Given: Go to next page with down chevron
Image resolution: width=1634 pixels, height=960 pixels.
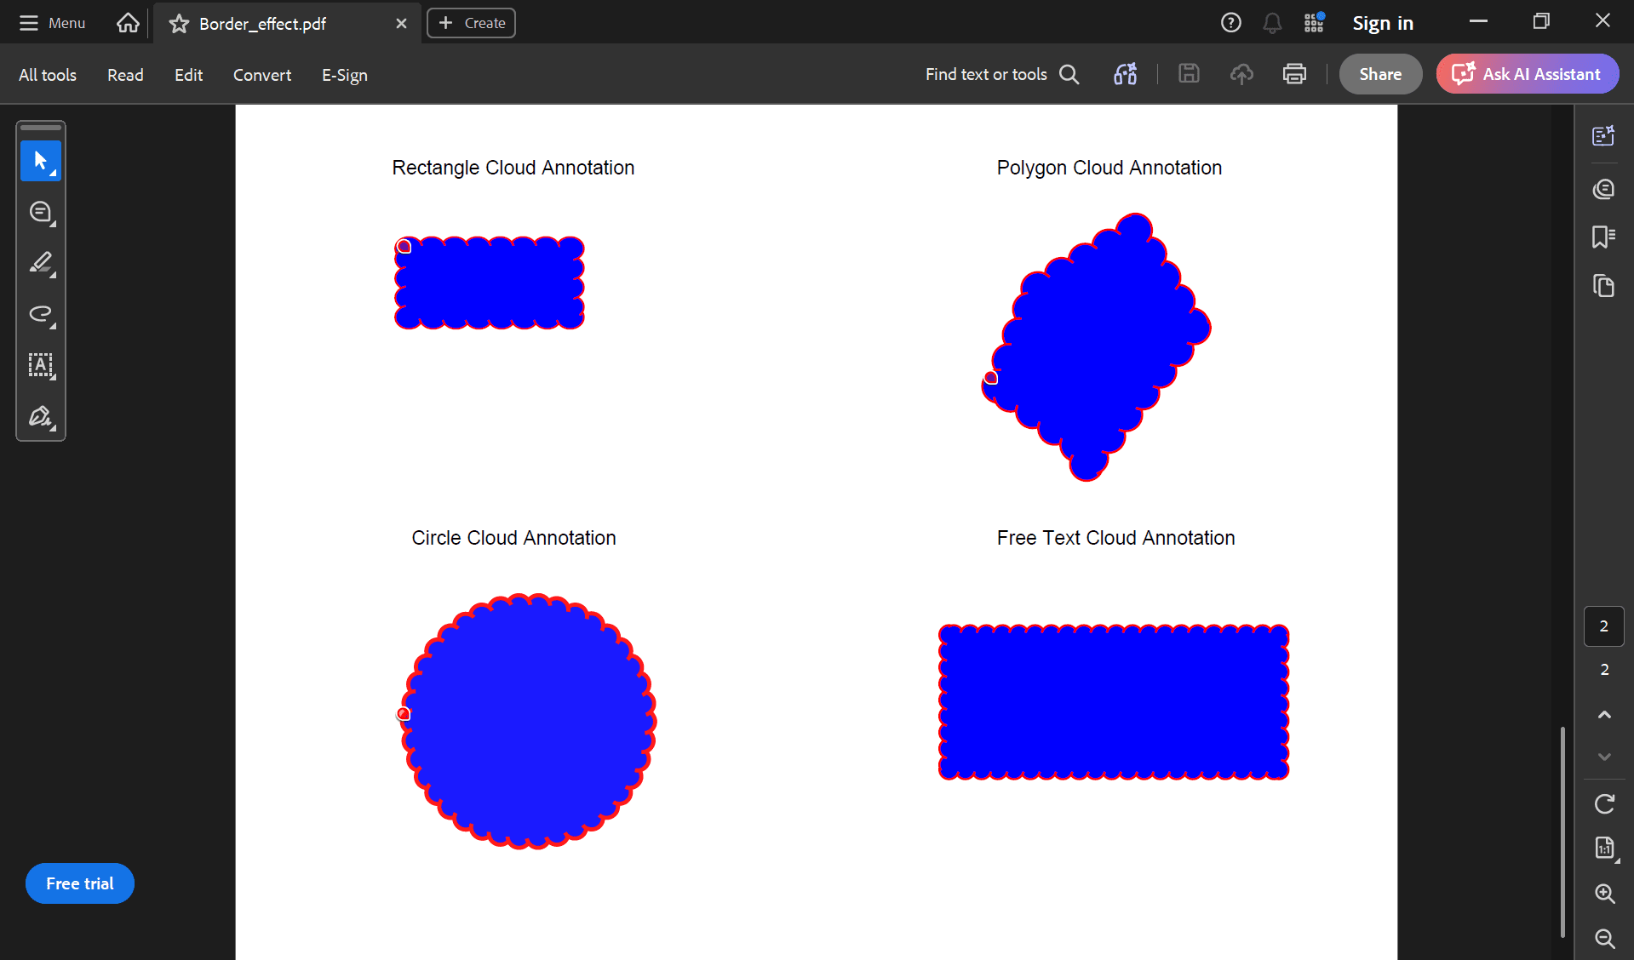Looking at the screenshot, I should pos(1604,757).
